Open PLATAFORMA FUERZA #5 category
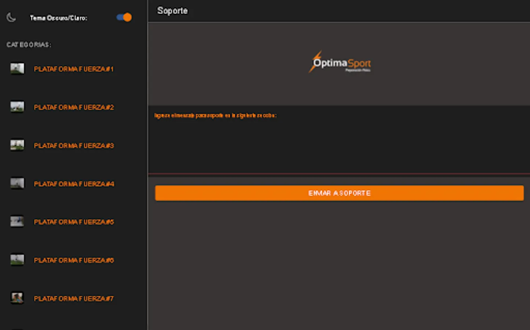530x330 pixels. coord(74,222)
